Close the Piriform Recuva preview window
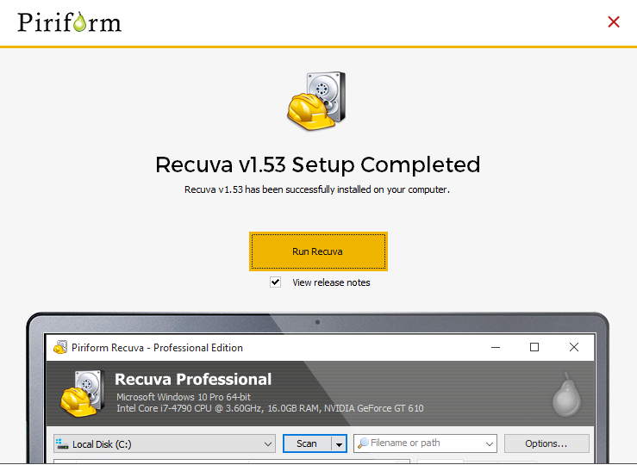Screen dimensions: 637x465 pos(574,347)
